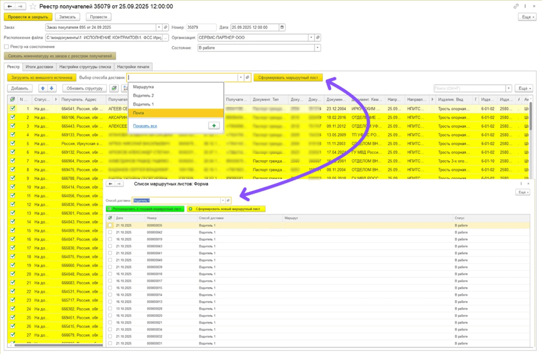The width and height of the screenshot is (542, 354).
Task: Open the linked Заказ record icon
Action: click(166, 27)
